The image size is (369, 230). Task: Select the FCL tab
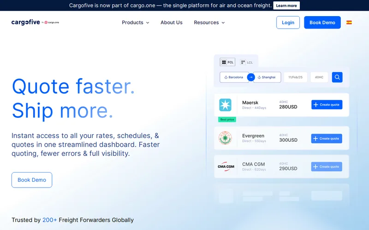227,62
